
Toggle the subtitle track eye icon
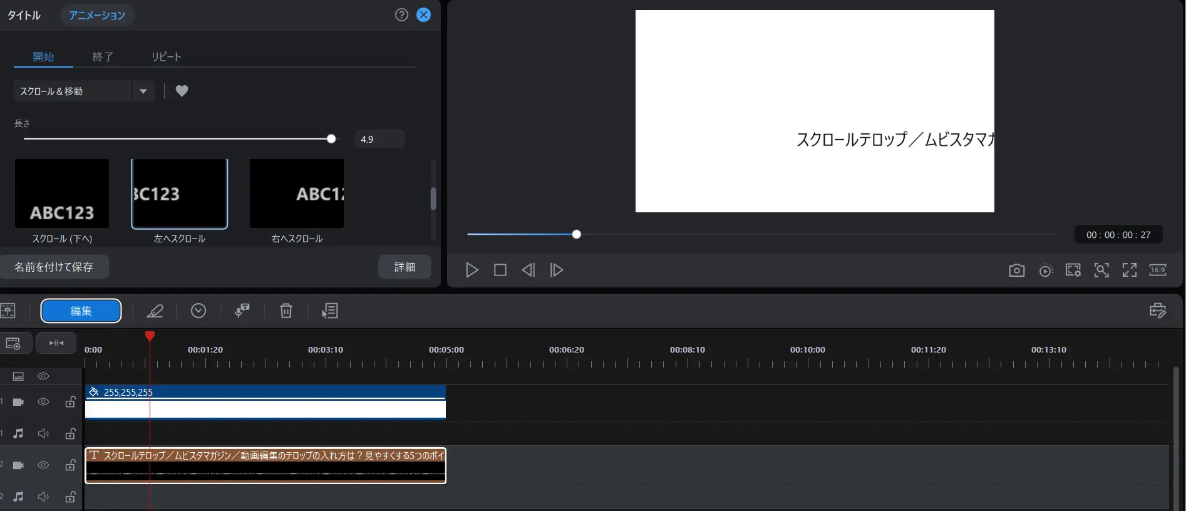(43, 376)
